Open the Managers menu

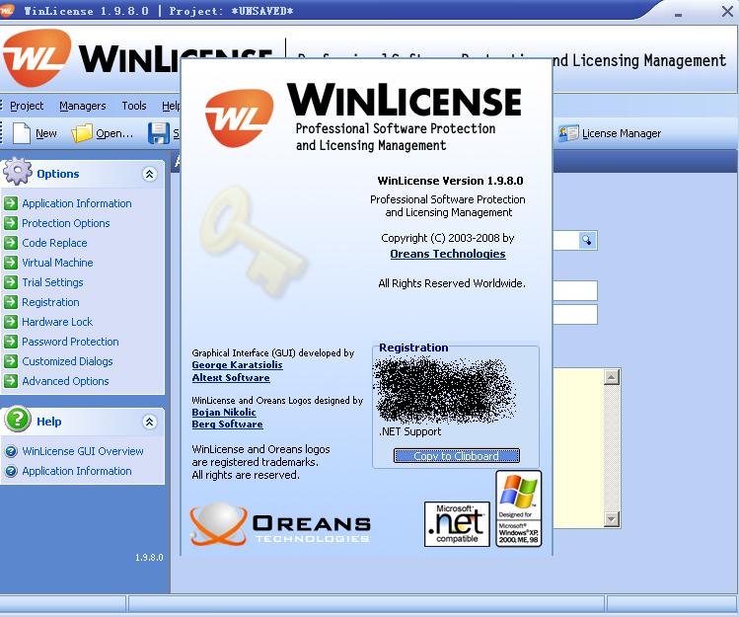click(x=83, y=106)
